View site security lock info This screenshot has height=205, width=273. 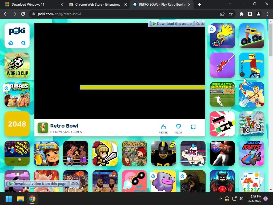click(34, 14)
